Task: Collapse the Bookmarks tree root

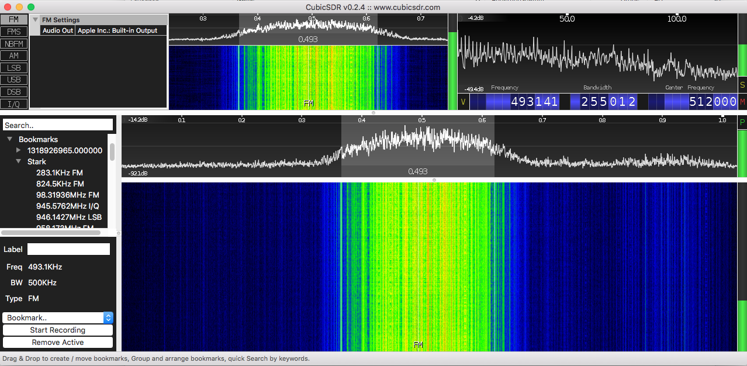Action: (x=10, y=140)
